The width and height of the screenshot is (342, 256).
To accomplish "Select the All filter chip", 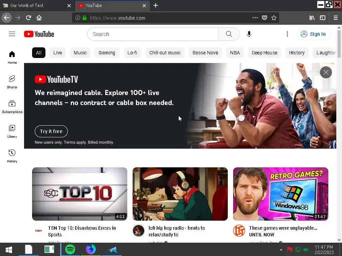I will 39,53.
